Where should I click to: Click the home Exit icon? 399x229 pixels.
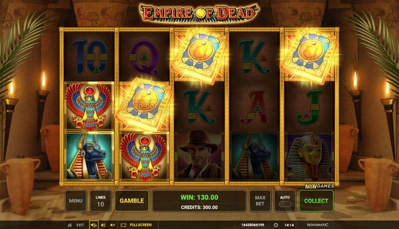click(70, 225)
